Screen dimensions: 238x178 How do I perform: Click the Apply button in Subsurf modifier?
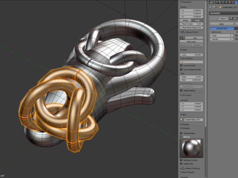[x=222, y=24]
